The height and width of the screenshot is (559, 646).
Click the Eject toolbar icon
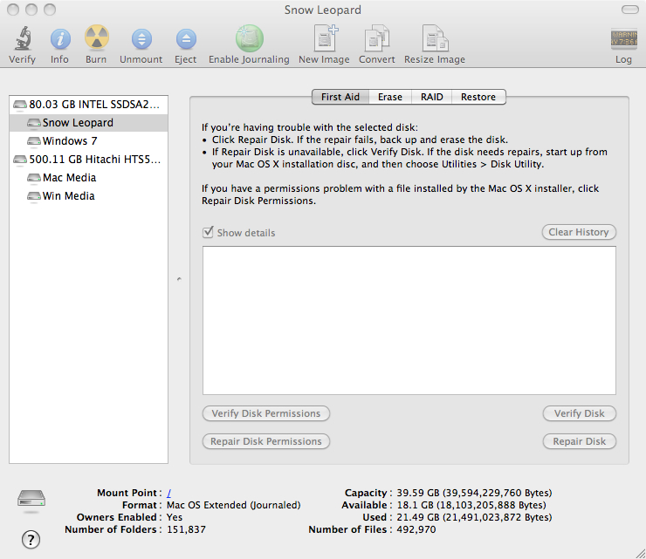[x=186, y=39]
